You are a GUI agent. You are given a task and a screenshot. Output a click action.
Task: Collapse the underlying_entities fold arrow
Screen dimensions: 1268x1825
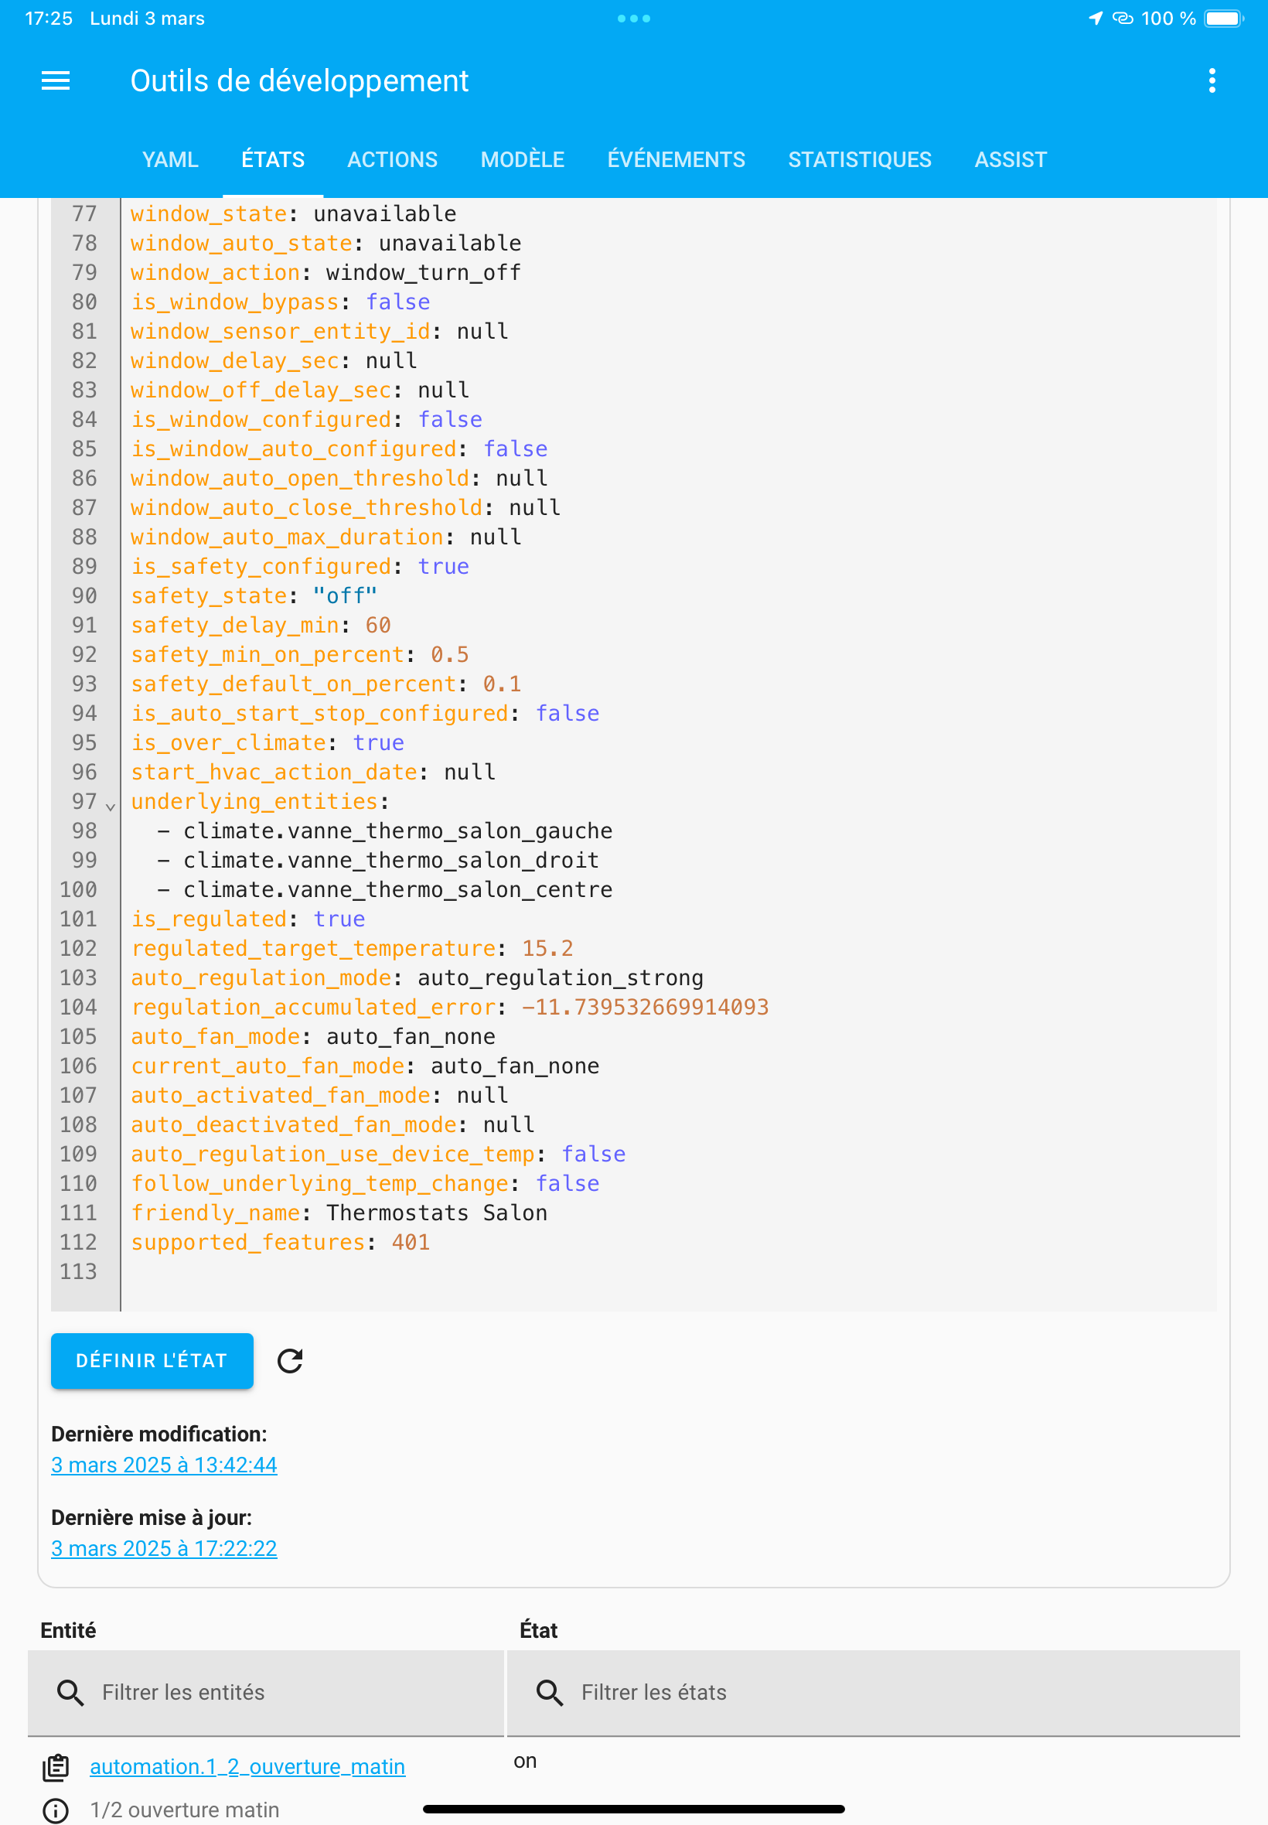[111, 806]
